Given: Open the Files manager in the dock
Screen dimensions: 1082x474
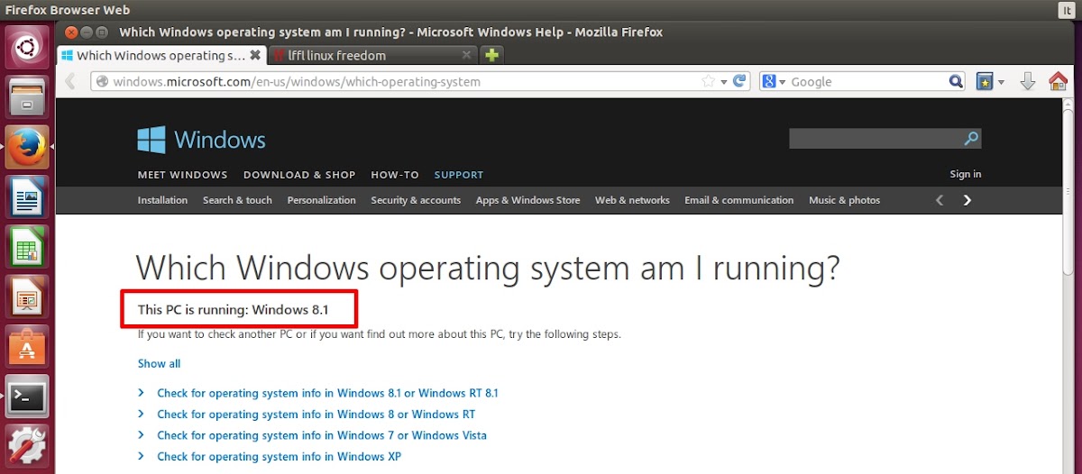Looking at the screenshot, I should [27, 97].
